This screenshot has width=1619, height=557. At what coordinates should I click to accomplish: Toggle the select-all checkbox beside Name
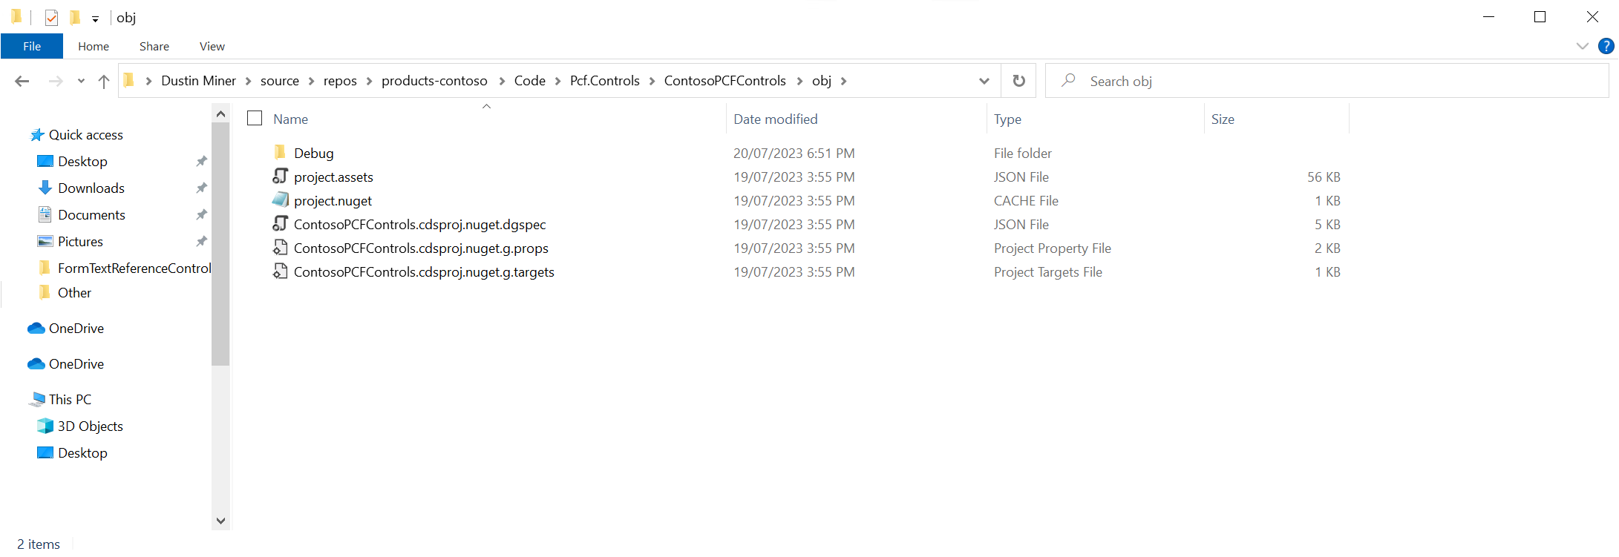(255, 119)
